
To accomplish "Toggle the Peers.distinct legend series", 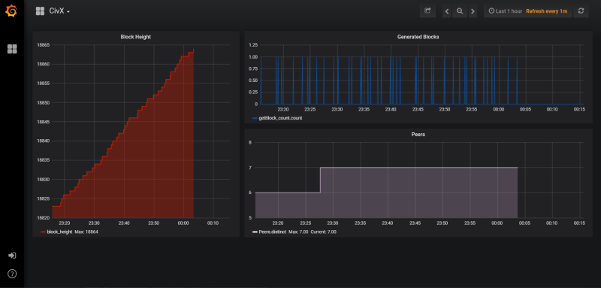I will coord(272,232).
